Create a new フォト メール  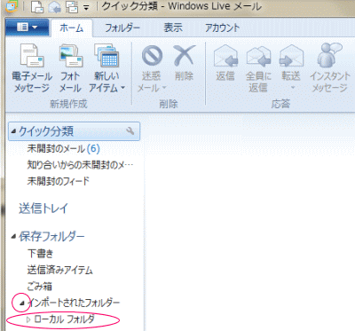pyautogui.click(x=70, y=68)
